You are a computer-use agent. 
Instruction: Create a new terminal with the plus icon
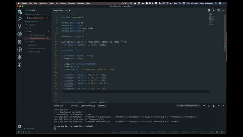point(204,106)
